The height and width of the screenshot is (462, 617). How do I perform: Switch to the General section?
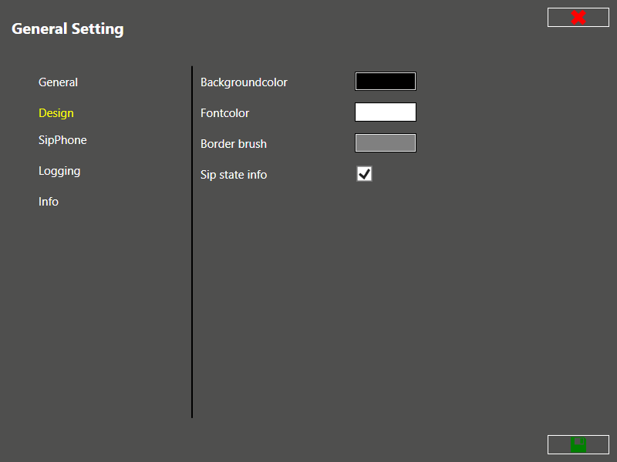pyautogui.click(x=58, y=82)
